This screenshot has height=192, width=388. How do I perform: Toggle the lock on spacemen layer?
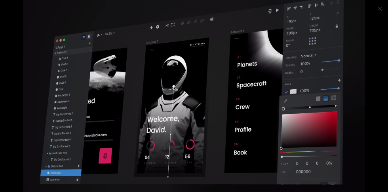tap(77, 179)
